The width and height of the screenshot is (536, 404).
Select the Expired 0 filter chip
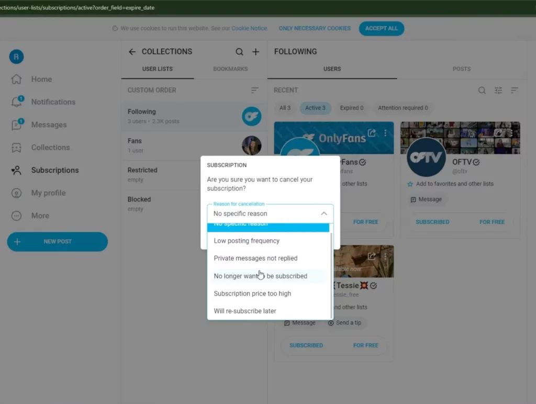[352, 108]
